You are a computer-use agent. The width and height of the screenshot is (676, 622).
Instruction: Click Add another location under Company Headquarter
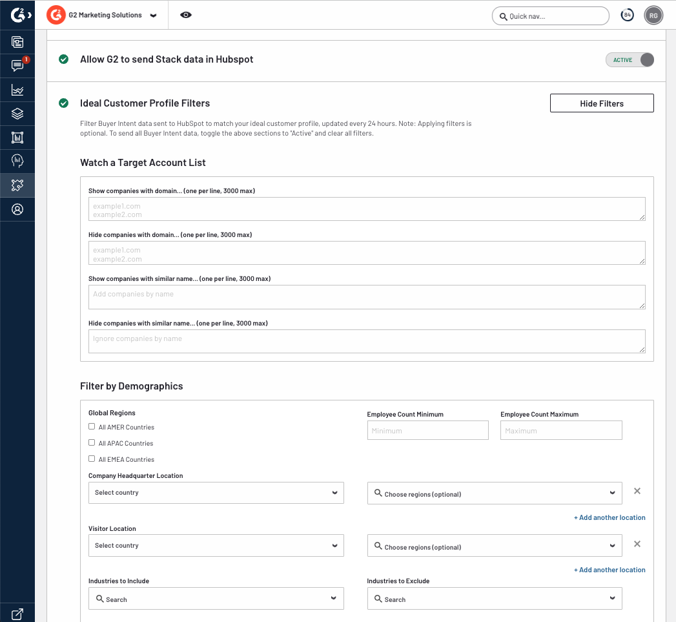[x=609, y=517]
